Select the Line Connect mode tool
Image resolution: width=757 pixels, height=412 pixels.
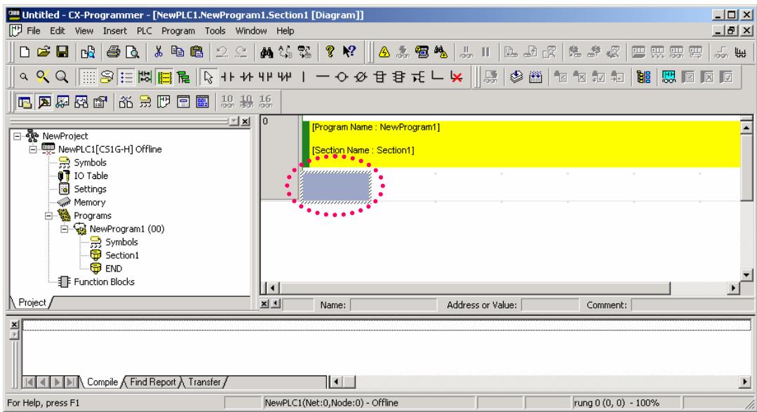[x=437, y=77]
